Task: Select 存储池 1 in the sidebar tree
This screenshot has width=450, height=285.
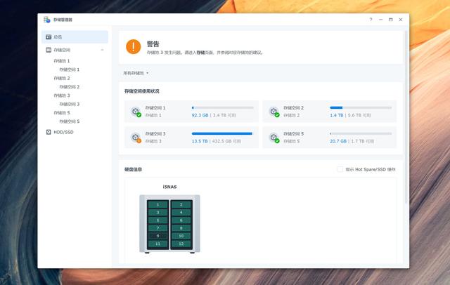Action: 62,61
